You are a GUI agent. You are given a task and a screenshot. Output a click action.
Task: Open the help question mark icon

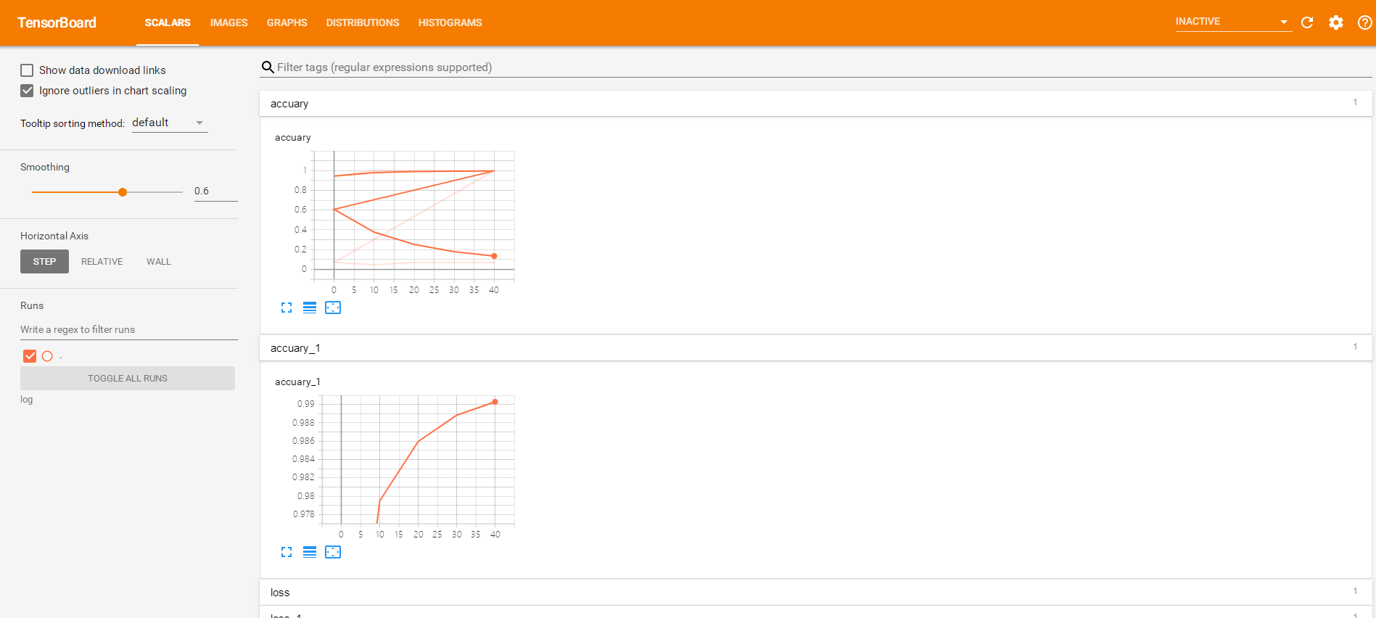click(x=1364, y=22)
